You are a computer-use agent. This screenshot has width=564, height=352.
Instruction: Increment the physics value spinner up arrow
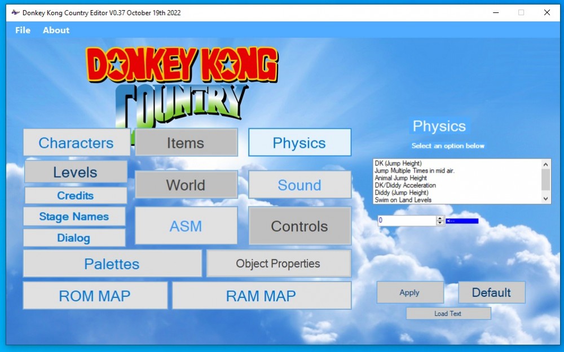click(440, 218)
